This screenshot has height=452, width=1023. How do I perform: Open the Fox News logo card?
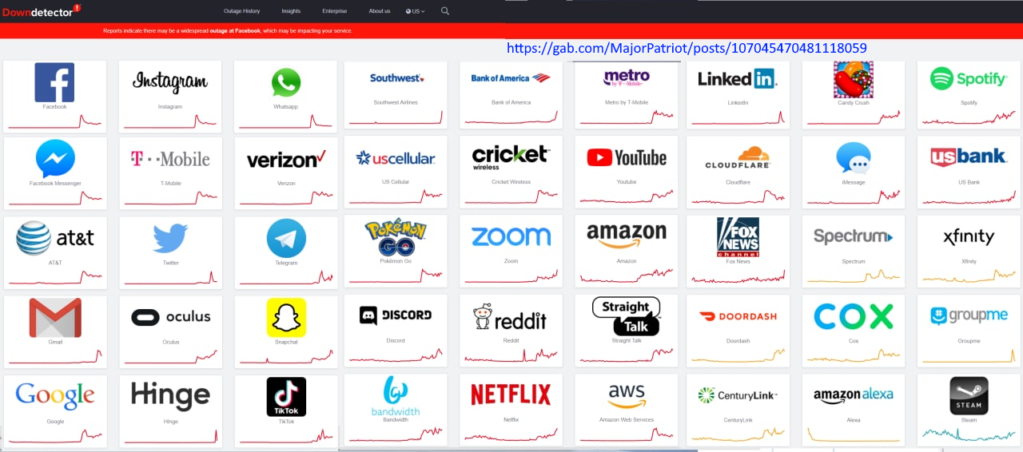click(x=738, y=249)
